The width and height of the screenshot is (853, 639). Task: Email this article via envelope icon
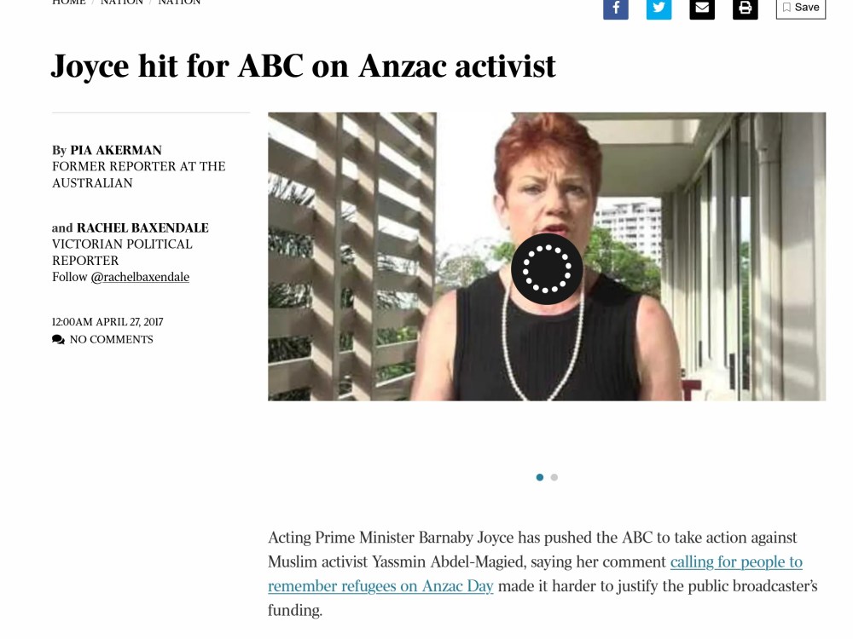coord(702,9)
